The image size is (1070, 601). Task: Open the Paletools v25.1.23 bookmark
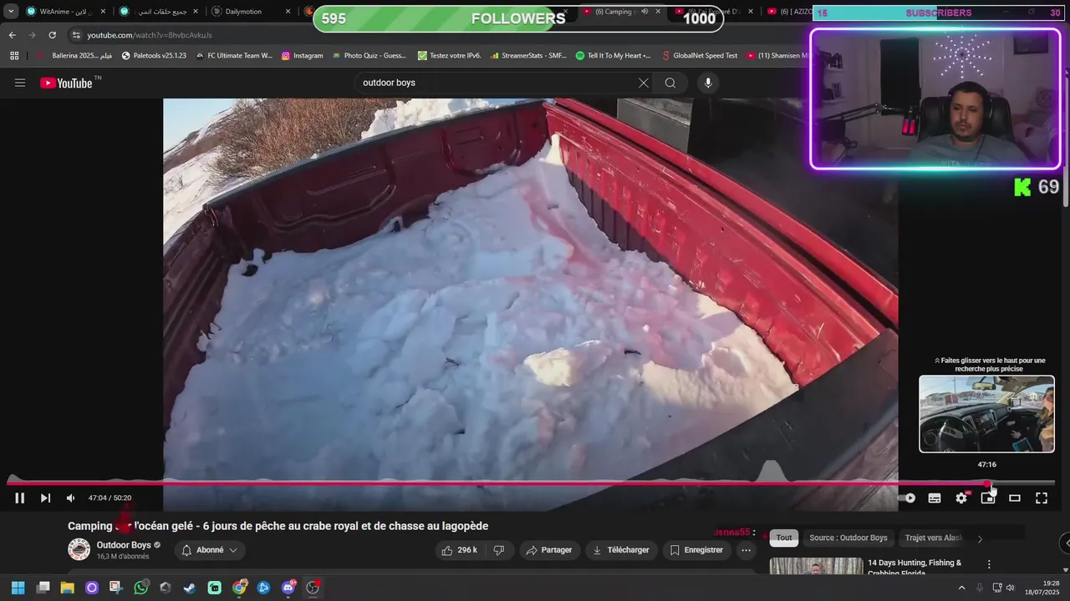[154, 56]
